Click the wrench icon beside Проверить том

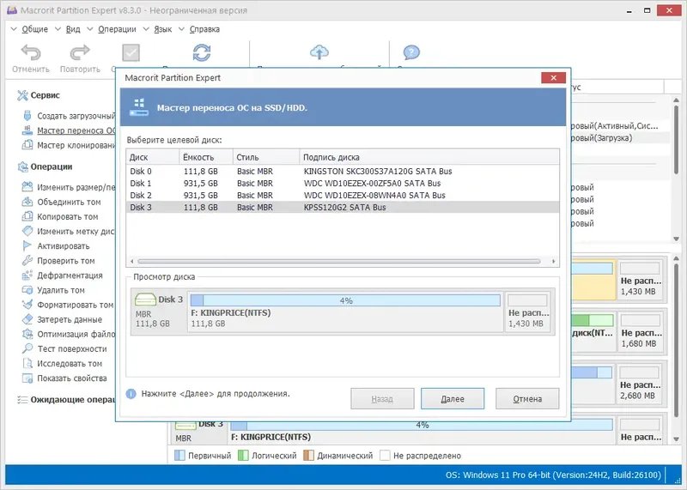click(x=27, y=261)
